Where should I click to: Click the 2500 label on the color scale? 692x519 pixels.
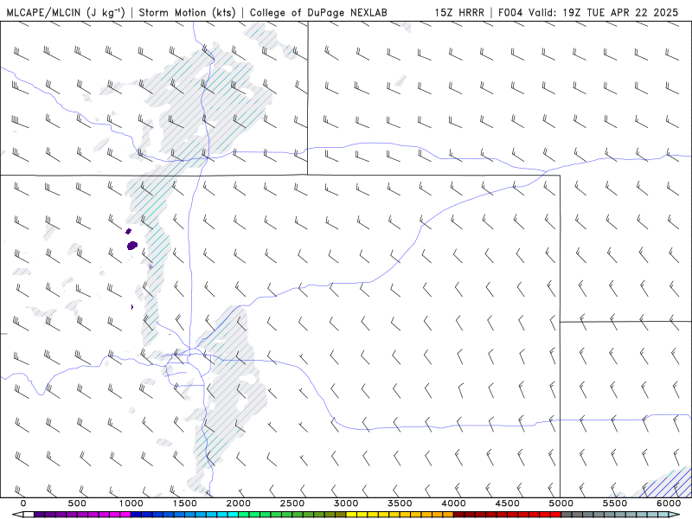(292, 503)
